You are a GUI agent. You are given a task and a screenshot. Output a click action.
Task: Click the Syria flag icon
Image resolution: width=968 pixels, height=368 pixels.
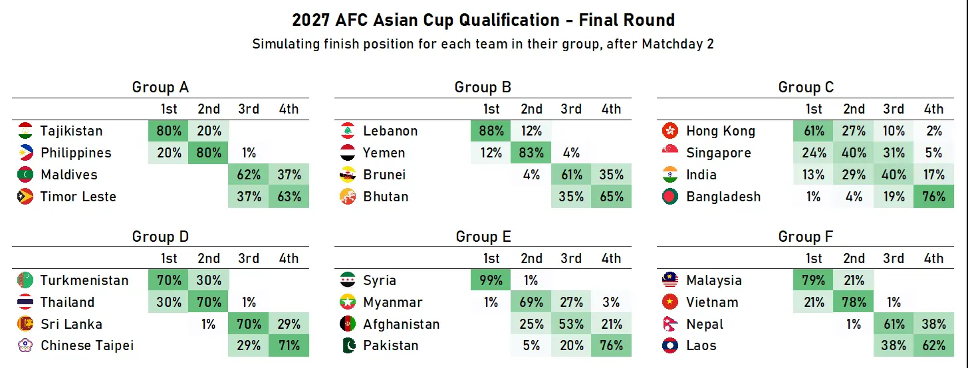(x=348, y=280)
